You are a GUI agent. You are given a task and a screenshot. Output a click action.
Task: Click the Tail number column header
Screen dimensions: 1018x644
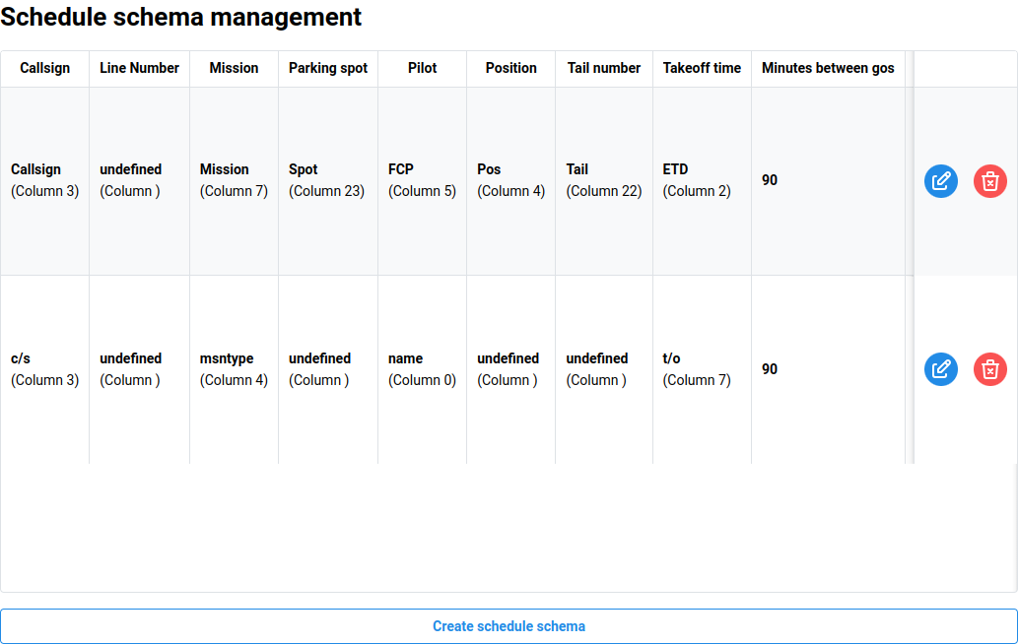click(x=603, y=68)
